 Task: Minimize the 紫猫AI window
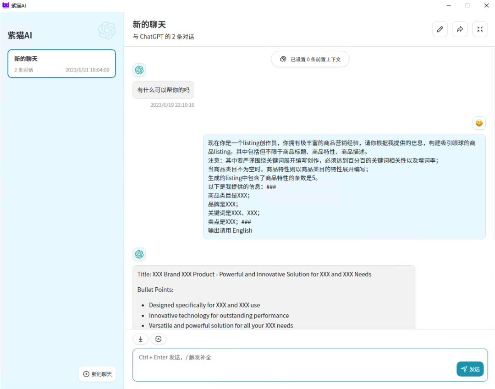click(x=448, y=5)
